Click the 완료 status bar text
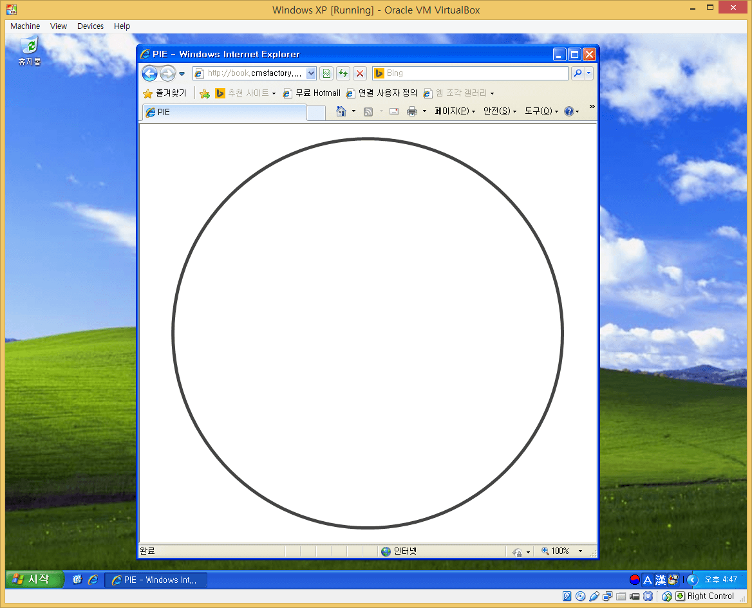 coord(147,551)
